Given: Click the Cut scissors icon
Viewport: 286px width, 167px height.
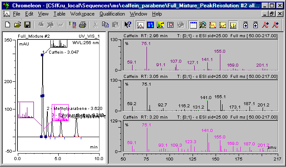Looking at the screenshot, I should tap(95, 25).
